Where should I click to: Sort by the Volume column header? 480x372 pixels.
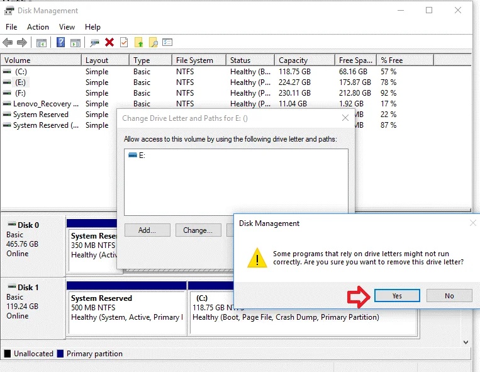point(41,60)
